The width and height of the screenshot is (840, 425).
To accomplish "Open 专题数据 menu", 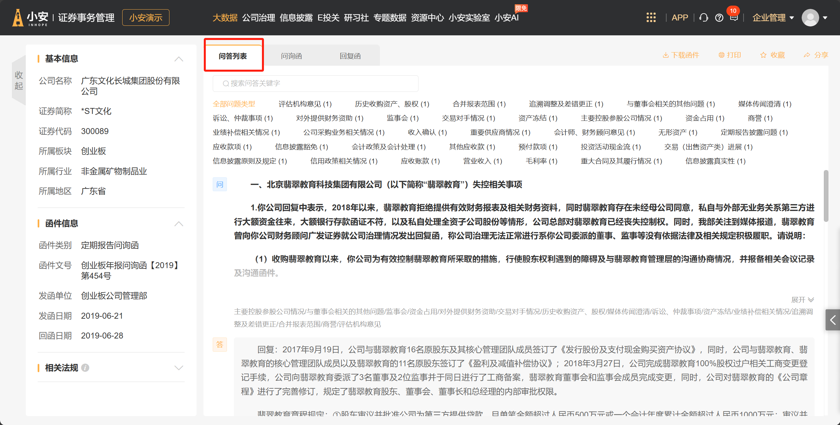I will click(x=390, y=18).
